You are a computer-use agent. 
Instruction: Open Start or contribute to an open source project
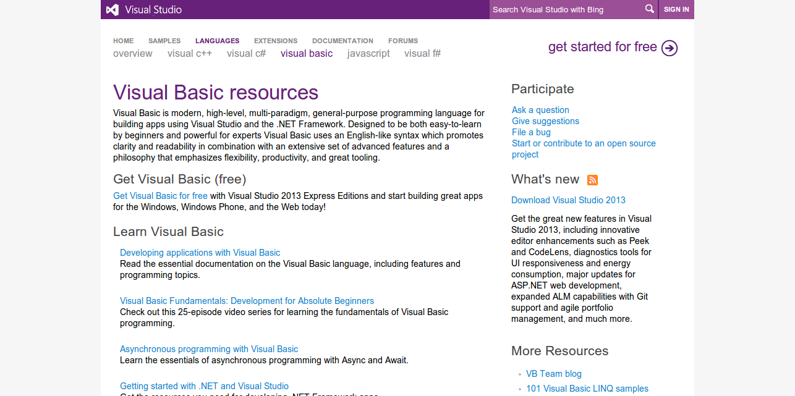[x=584, y=149]
